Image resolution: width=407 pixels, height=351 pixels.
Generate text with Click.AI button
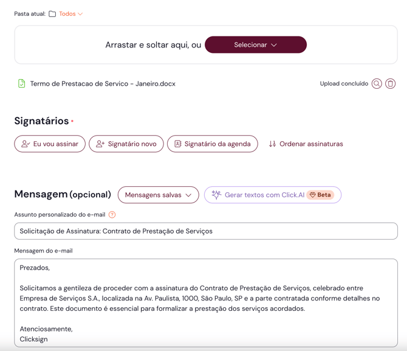264,195
